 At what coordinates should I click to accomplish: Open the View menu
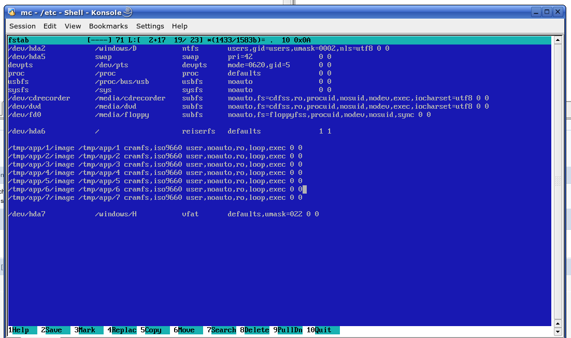click(73, 26)
